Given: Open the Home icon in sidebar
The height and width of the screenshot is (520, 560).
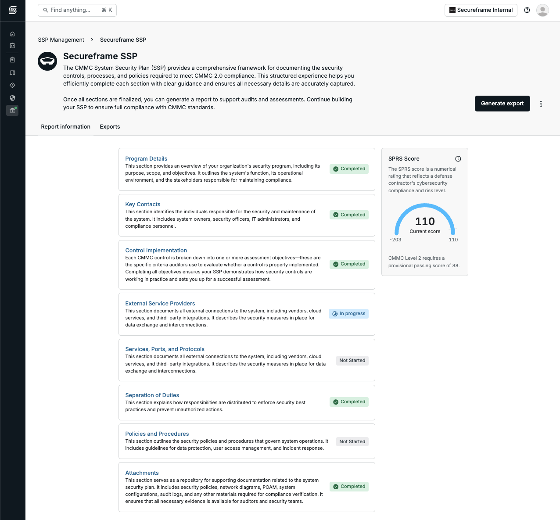Looking at the screenshot, I should click(x=12, y=34).
